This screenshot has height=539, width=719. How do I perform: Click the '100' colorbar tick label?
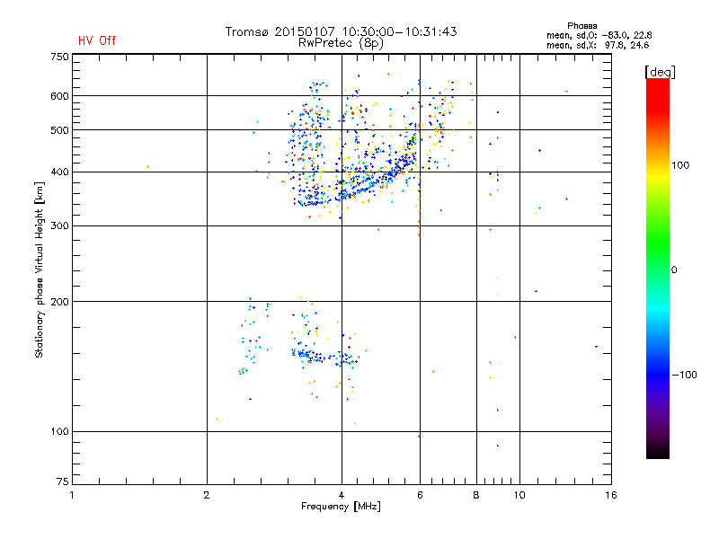(x=680, y=165)
